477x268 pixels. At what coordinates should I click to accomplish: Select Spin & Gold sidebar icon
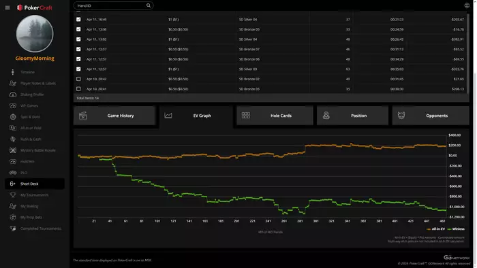(13, 117)
